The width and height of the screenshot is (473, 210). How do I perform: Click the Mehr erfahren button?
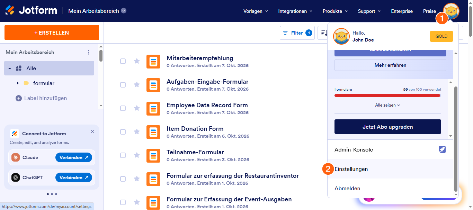(x=390, y=65)
